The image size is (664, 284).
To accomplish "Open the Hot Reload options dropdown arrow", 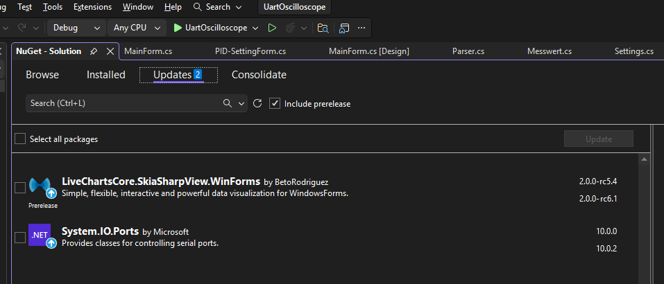I will 304,28.
